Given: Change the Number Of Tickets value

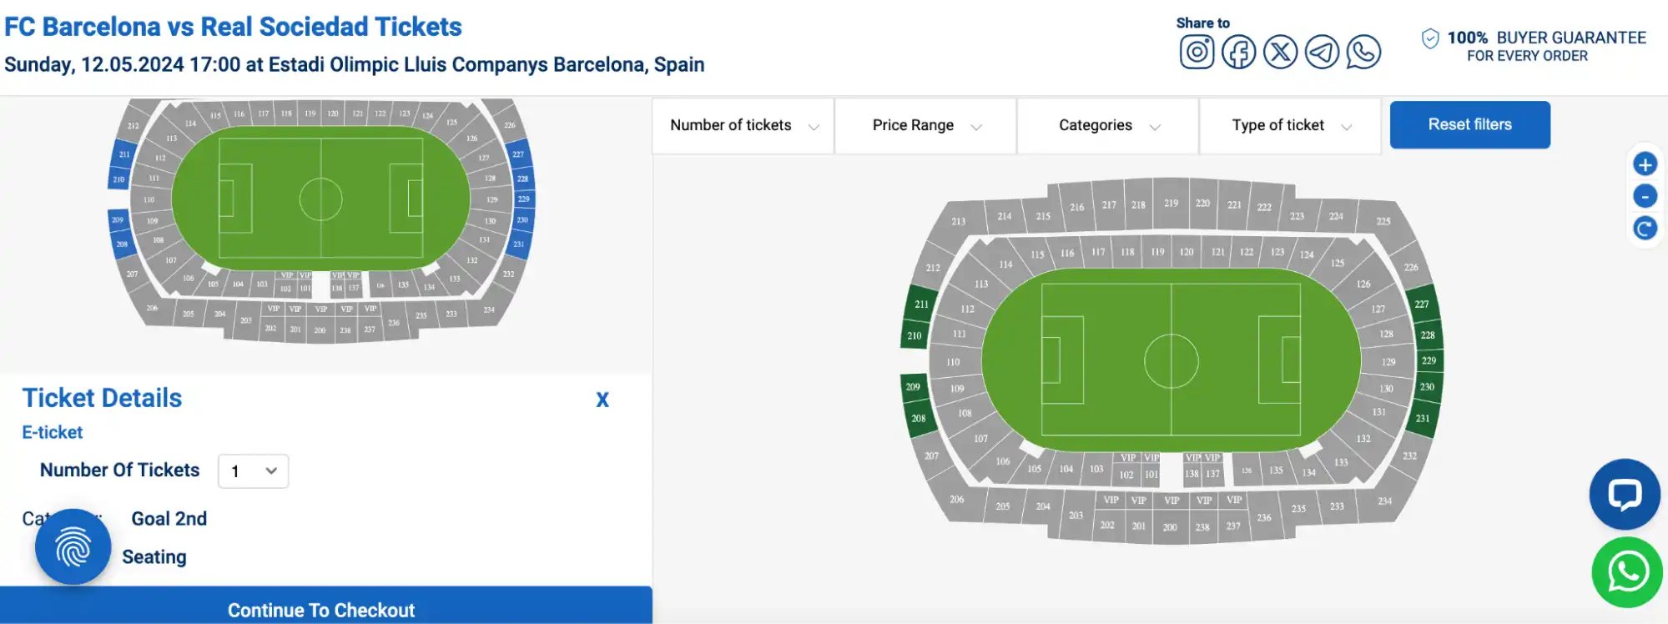Looking at the screenshot, I should click(x=252, y=471).
